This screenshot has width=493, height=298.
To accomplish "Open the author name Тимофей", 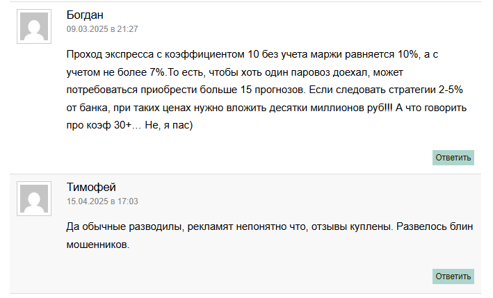I will click(91, 188).
